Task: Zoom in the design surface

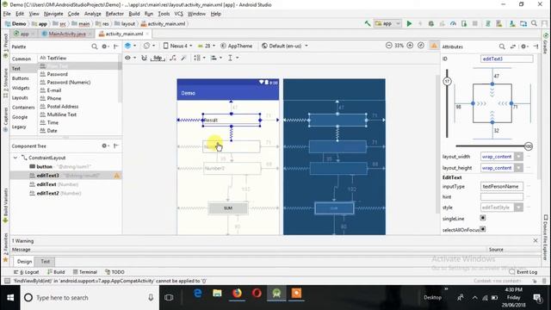Action: (x=410, y=46)
